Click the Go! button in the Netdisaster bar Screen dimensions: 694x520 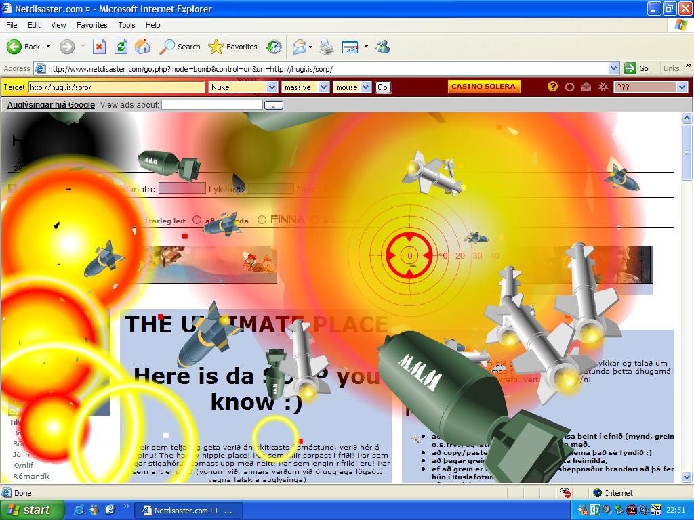coord(384,87)
